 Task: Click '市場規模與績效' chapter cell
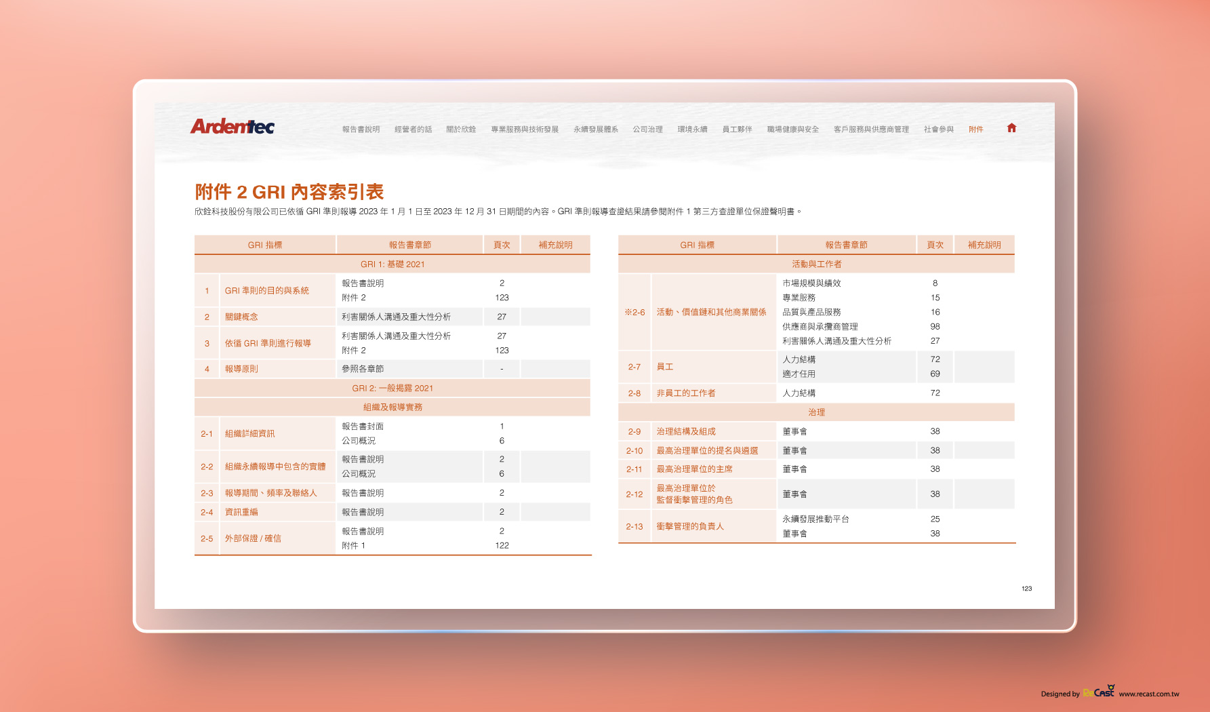pyautogui.click(x=811, y=283)
